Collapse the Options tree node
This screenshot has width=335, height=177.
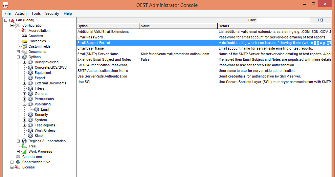point(18,57)
